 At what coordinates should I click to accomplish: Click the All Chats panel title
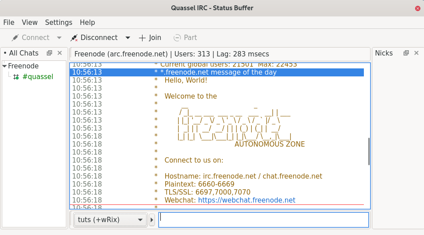(24, 53)
